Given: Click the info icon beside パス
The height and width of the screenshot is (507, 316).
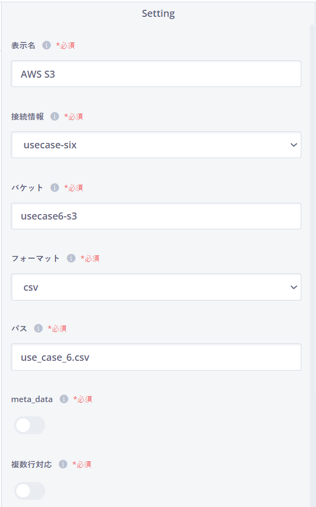Looking at the screenshot, I should (38, 329).
